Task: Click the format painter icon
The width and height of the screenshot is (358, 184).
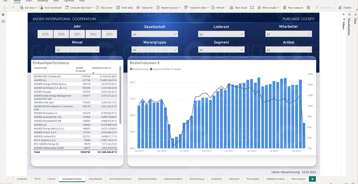Action: coord(13,8)
